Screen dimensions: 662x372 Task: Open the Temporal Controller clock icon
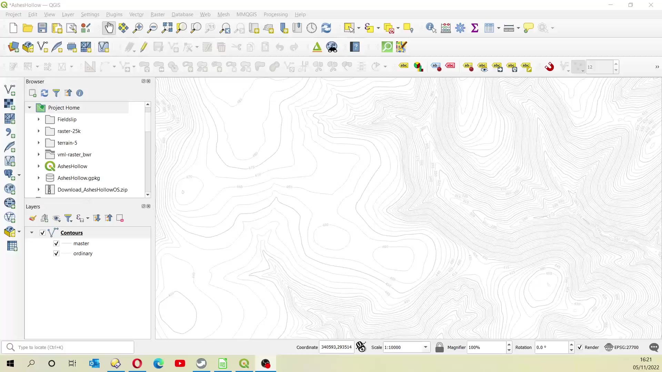312,28
